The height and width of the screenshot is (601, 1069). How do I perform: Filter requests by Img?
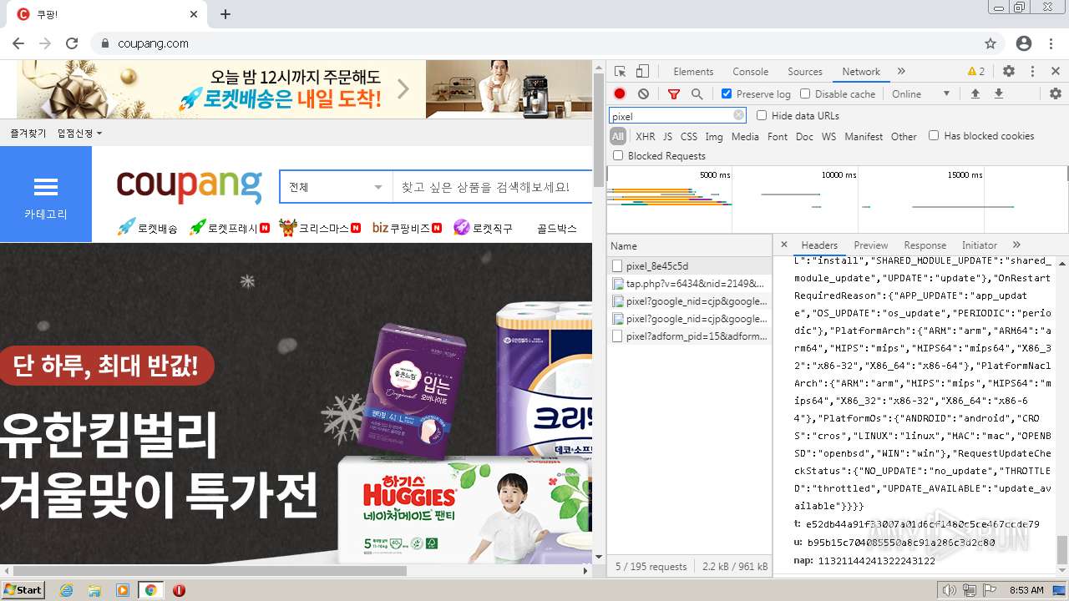click(x=714, y=137)
